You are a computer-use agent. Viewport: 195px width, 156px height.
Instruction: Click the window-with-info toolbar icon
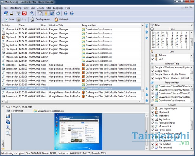18,13
